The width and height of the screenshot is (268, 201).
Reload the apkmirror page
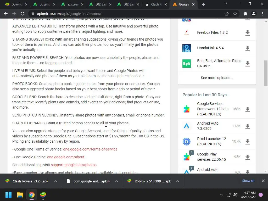coord(23,14)
